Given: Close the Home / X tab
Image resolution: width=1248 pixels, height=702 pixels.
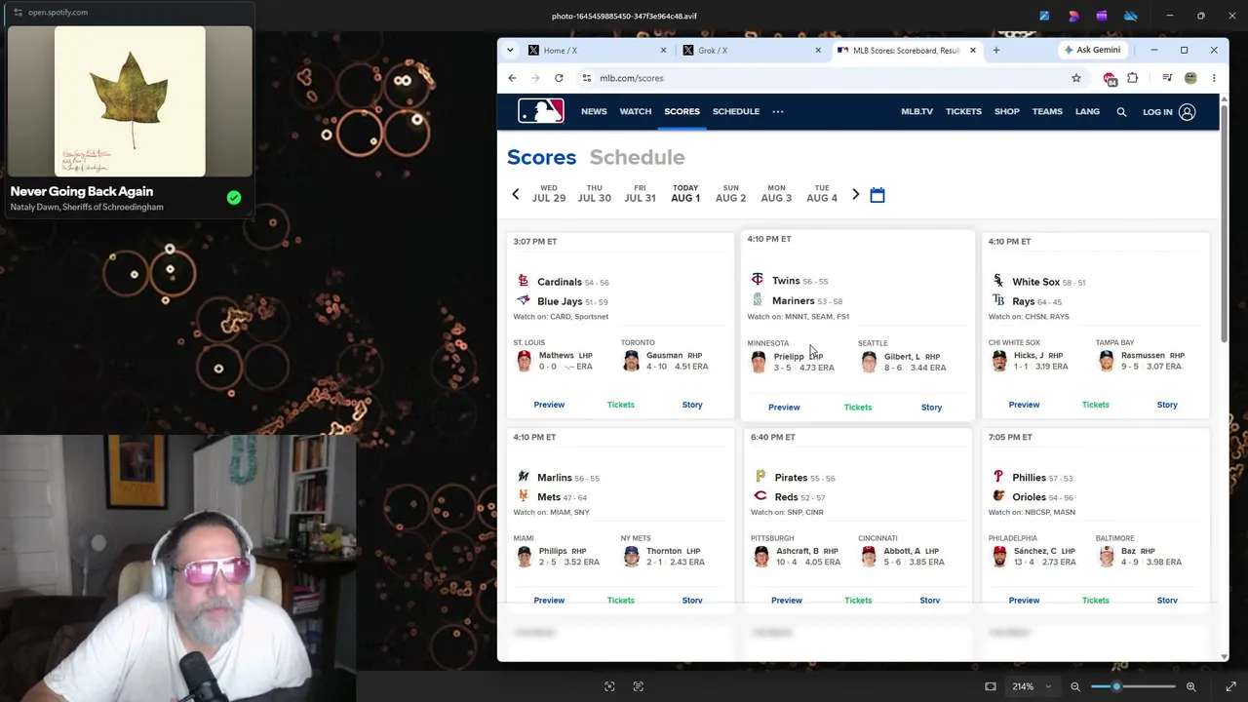Looking at the screenshot, I should tap(664, 51).
